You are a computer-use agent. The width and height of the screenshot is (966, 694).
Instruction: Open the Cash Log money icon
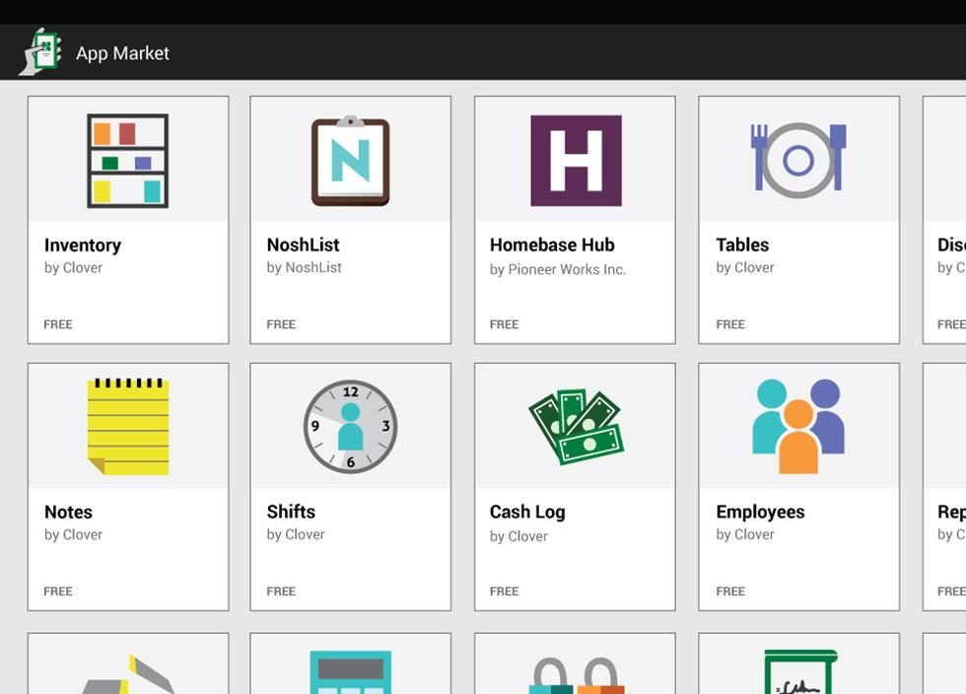click(x=576, y=427)
